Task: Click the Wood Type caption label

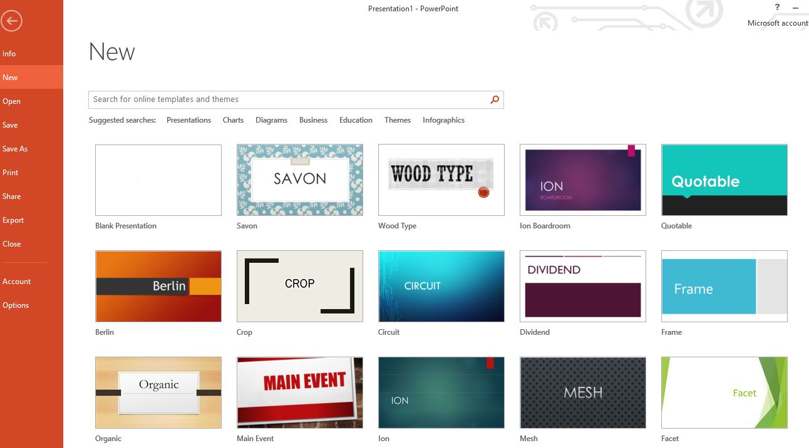Action: coord(397,226)
